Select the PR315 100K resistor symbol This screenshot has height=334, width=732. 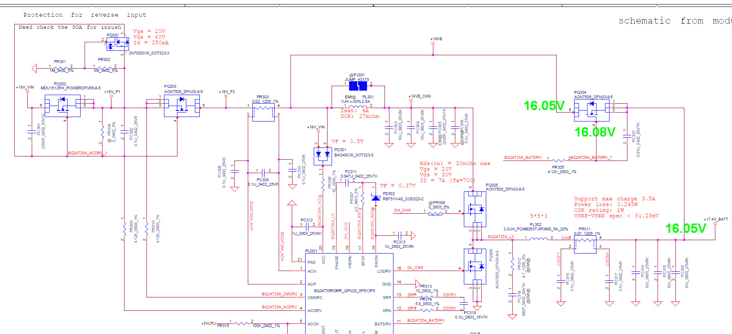click(242, 323)
